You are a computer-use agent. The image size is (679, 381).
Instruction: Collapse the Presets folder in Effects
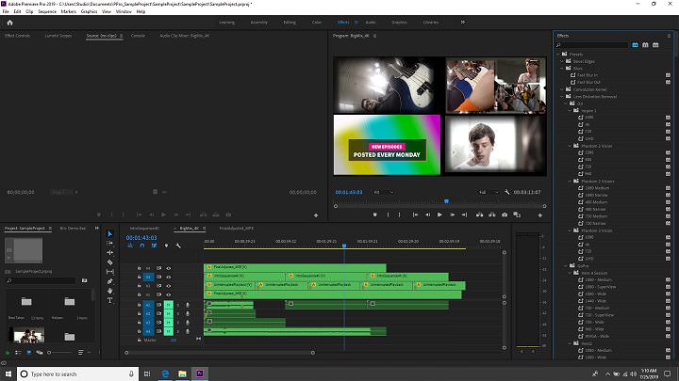click(x=558, y=55)
